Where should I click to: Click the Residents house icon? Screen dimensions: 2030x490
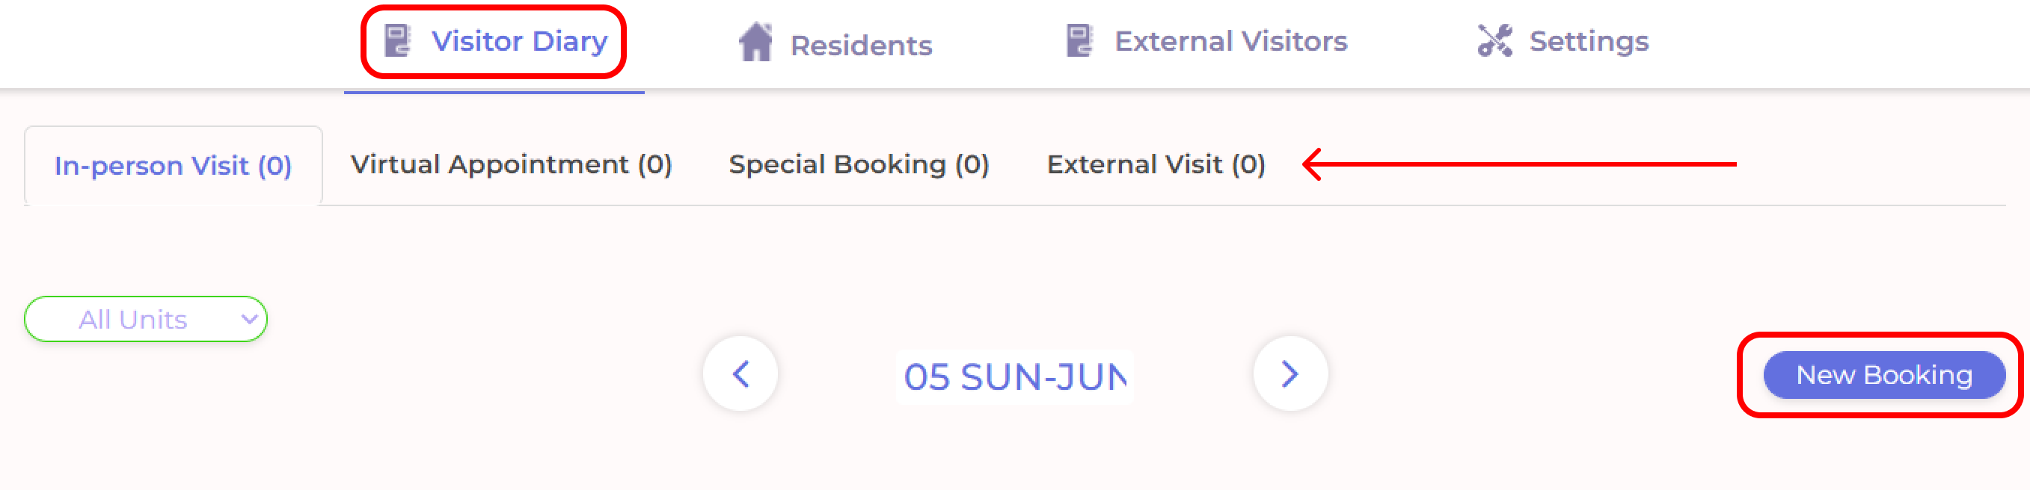coord(755,42)
